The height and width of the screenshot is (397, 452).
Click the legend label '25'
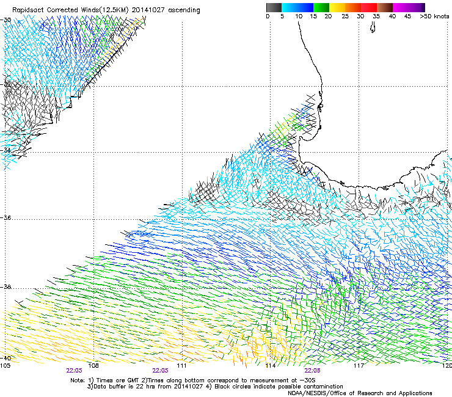345,16
